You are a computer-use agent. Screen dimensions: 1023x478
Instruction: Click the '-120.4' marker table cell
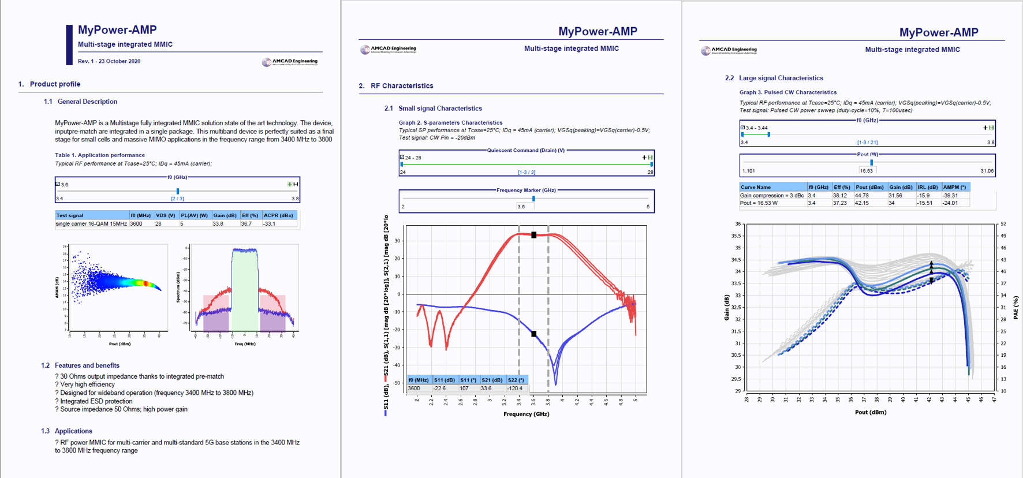point(517,388)
